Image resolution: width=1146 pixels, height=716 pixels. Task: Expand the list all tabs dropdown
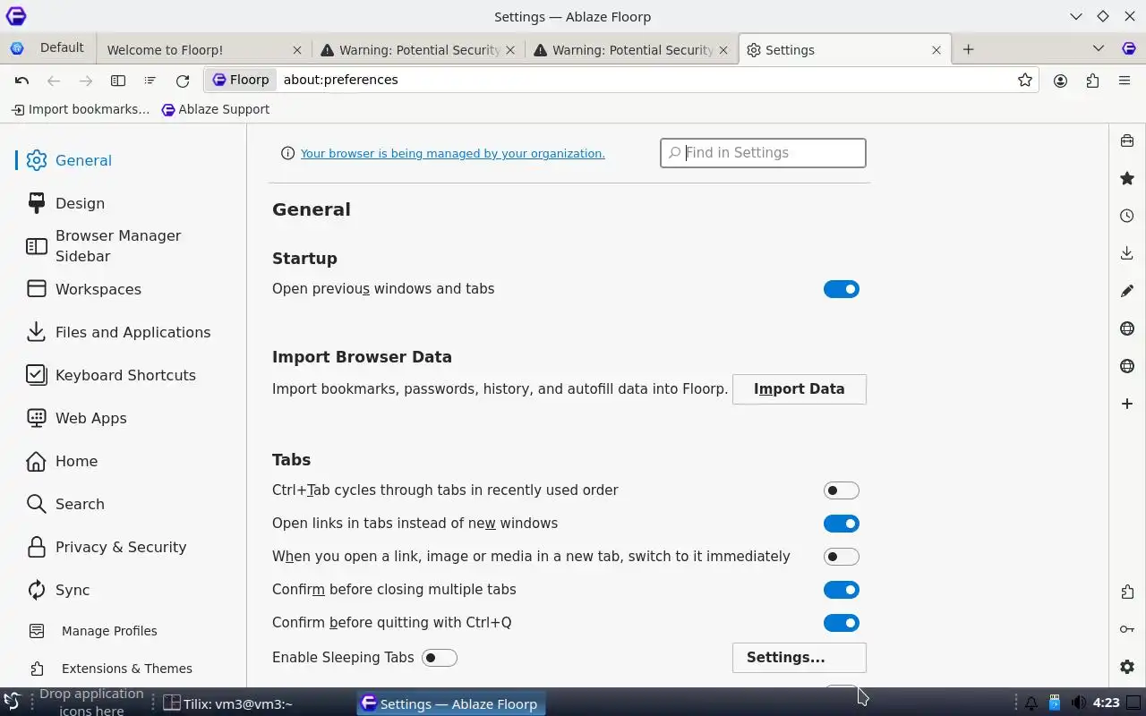1099,48
